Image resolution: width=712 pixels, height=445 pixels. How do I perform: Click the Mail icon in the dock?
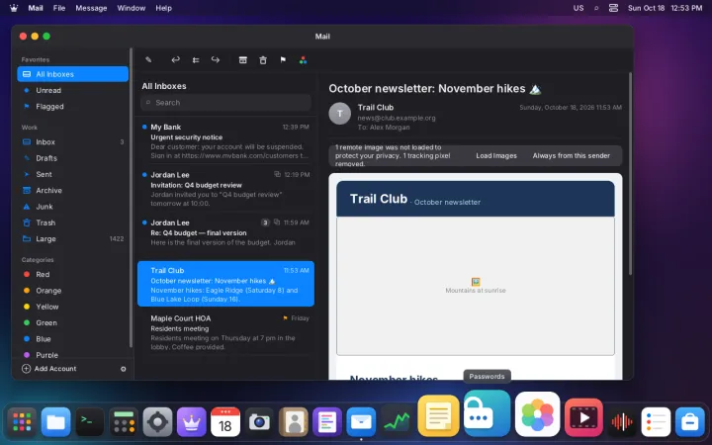click(x=361, y=422)
